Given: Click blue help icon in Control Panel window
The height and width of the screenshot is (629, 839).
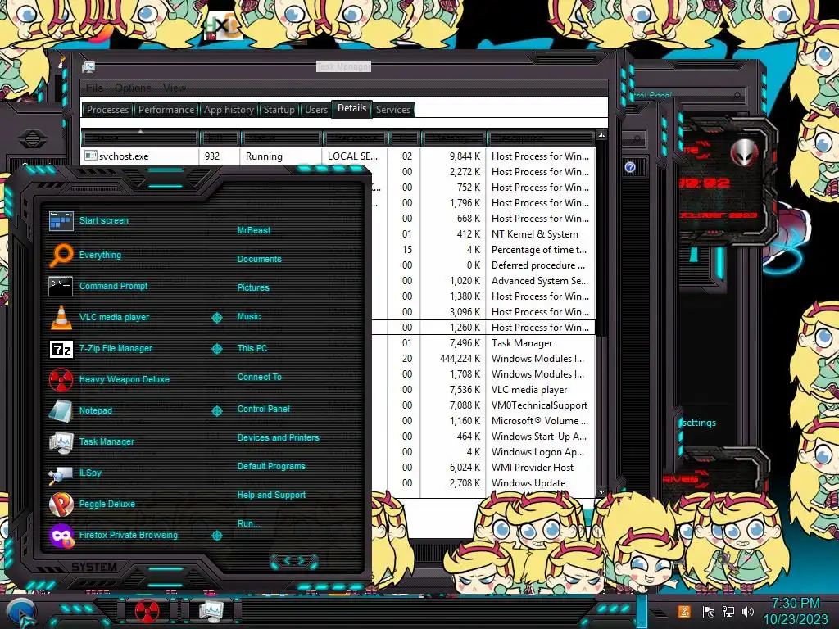Looking at the screenshot, I should pyautogui.click(x=630, y=167).
